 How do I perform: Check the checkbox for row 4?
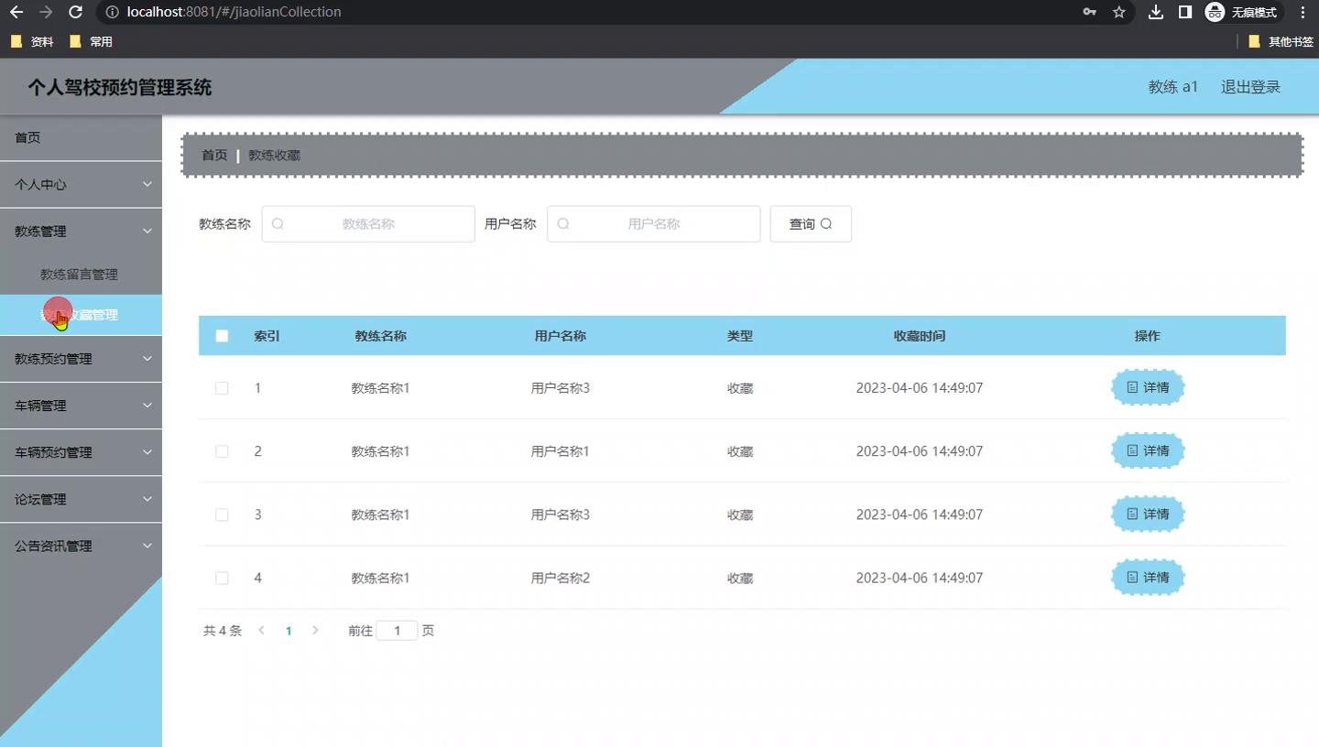click(222, 578)
